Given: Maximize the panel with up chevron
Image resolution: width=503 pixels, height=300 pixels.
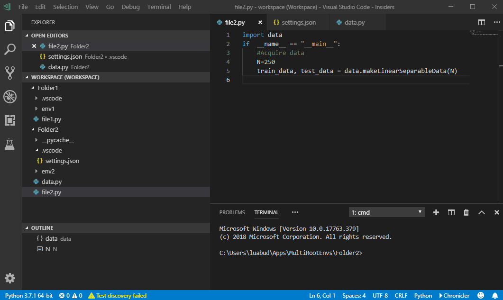Looking at the screenshot, I should tap(482, 212).
